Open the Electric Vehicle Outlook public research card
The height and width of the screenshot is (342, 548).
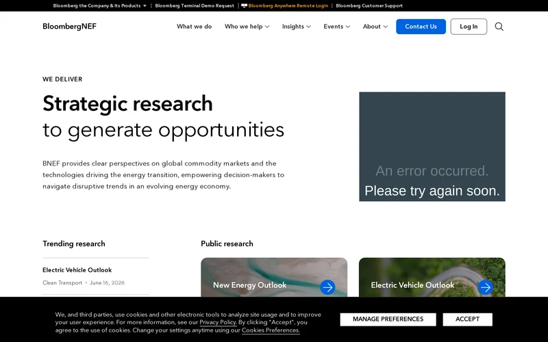432,278
